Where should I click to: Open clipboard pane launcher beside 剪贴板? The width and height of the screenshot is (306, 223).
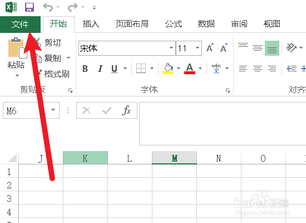[x=70, y=90]
